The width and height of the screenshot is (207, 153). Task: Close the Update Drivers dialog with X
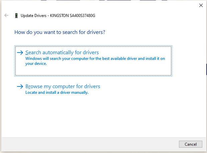(x=201, y=5)
